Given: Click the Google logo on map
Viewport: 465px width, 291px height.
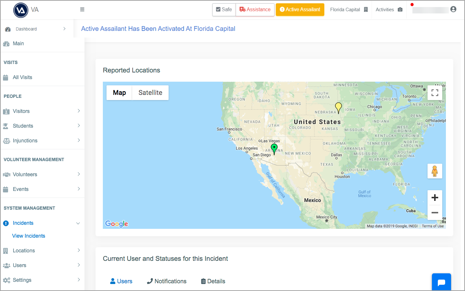Looking at the screenshot, I should pos(116,224).
